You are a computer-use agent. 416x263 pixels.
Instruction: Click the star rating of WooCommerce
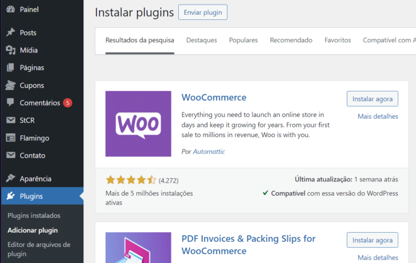click(x=131, y=180)
